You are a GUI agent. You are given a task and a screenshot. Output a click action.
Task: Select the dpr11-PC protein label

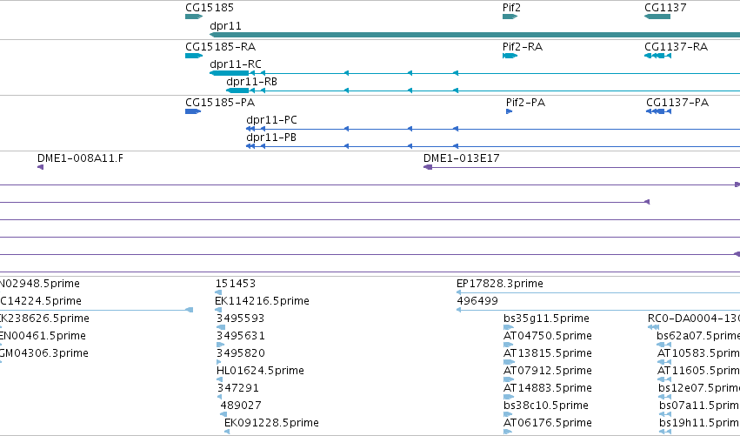(x=271, y=120)
